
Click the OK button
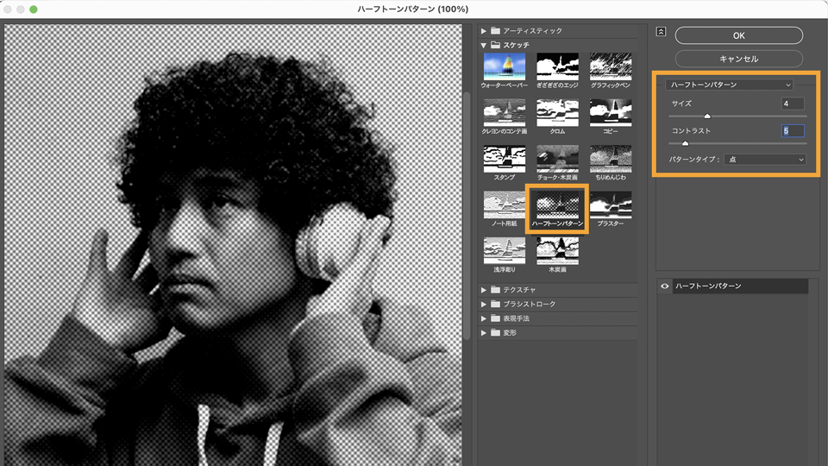(x=739, y=35)
